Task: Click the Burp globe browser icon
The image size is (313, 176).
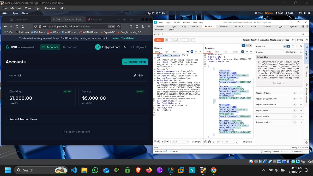Action: 303,26
